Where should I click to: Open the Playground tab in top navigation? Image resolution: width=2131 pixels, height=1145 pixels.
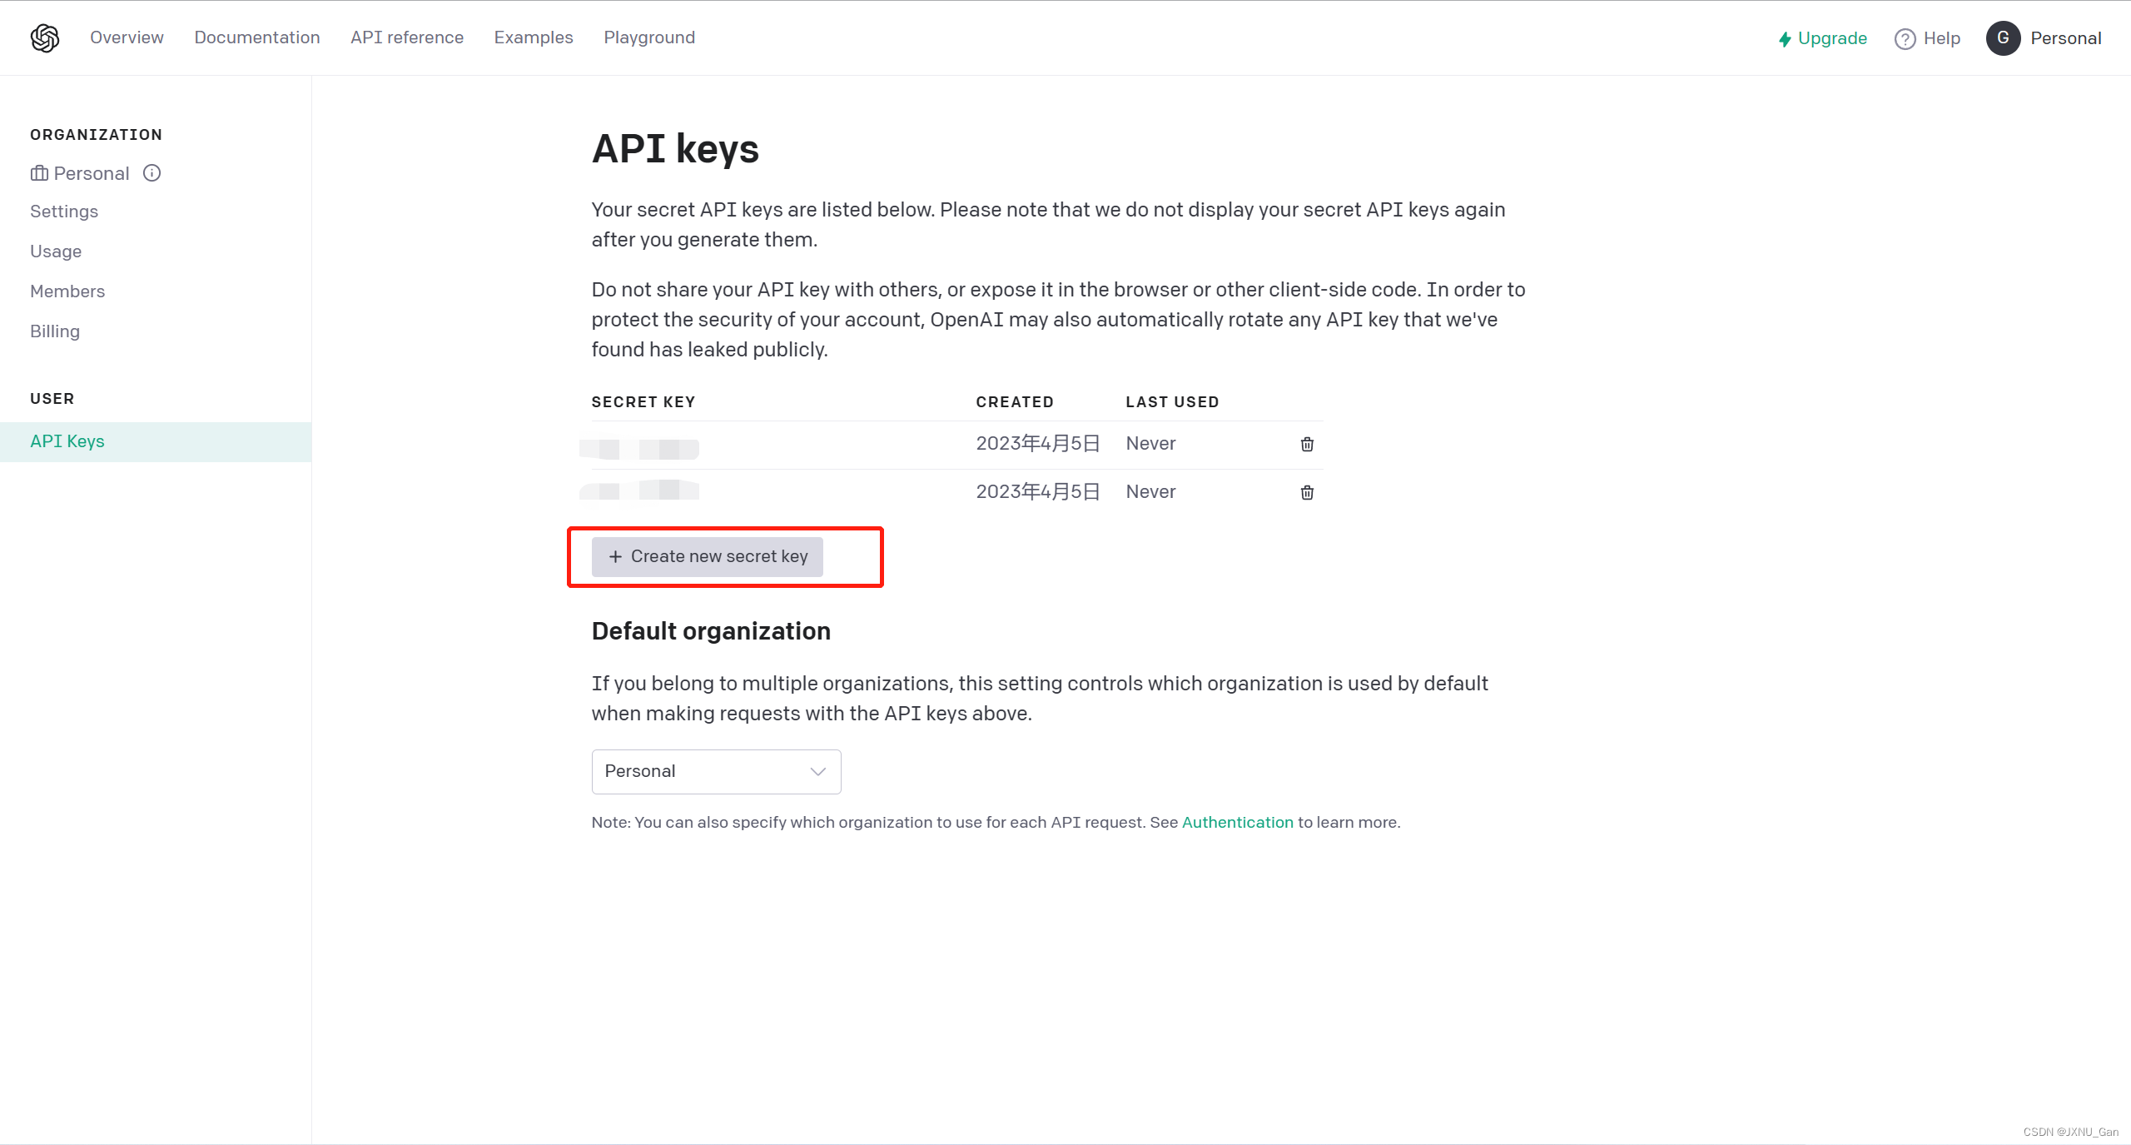(649, 37)
